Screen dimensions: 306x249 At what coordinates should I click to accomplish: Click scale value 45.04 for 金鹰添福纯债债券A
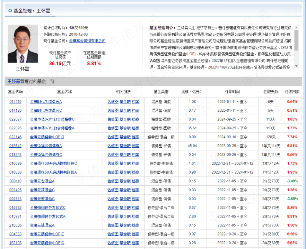pyautogui.click(x=192, y=146)
